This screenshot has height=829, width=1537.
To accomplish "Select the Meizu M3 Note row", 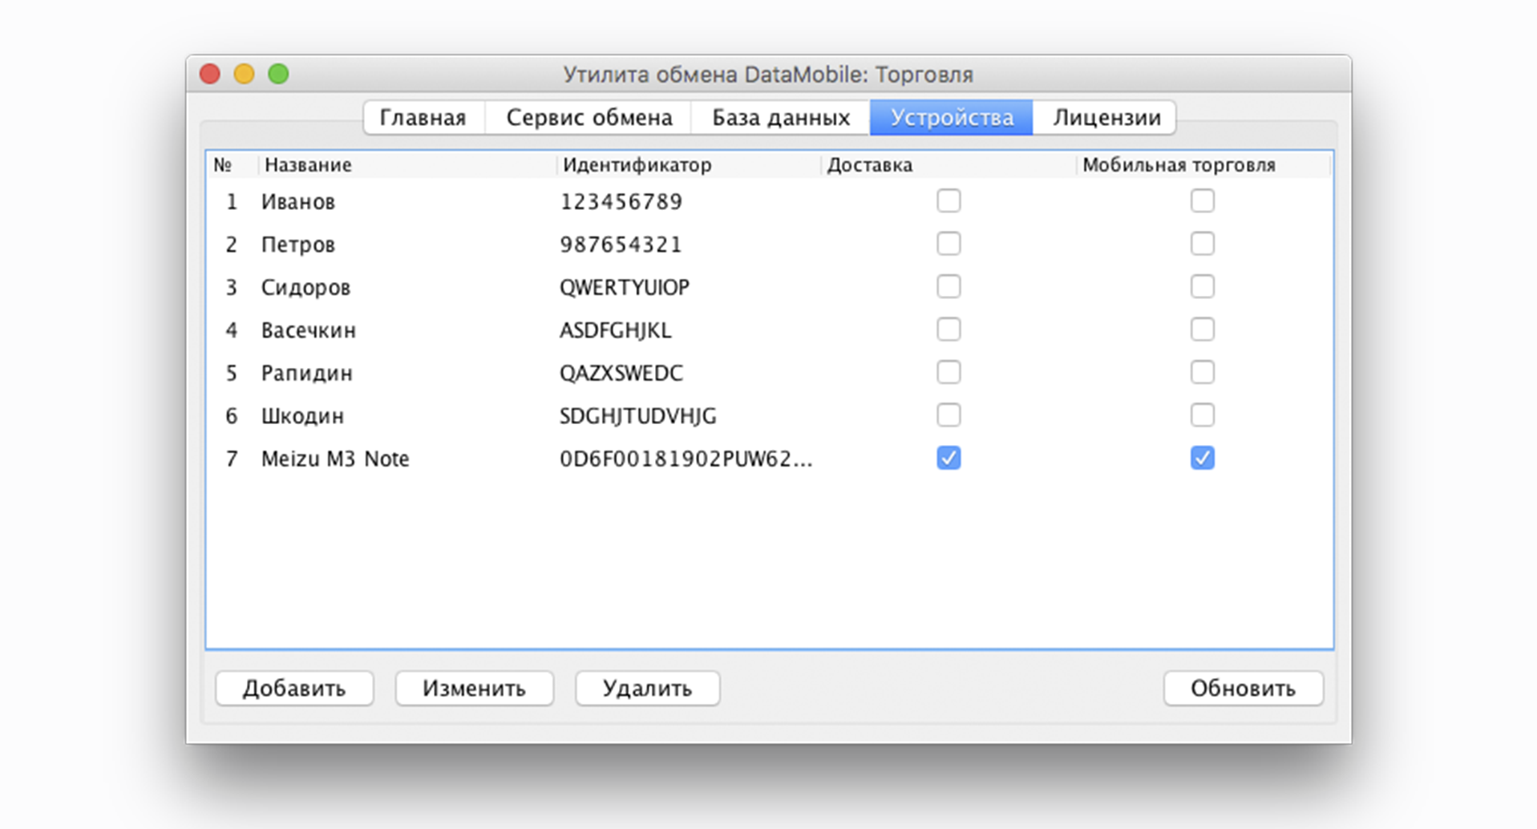I will click(335, 459).
